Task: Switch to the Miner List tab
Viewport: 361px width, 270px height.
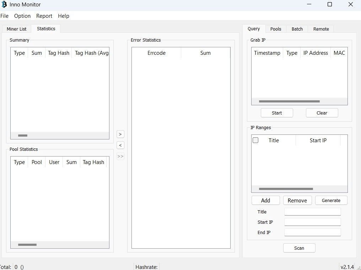Action: click(x=16, y=29)
